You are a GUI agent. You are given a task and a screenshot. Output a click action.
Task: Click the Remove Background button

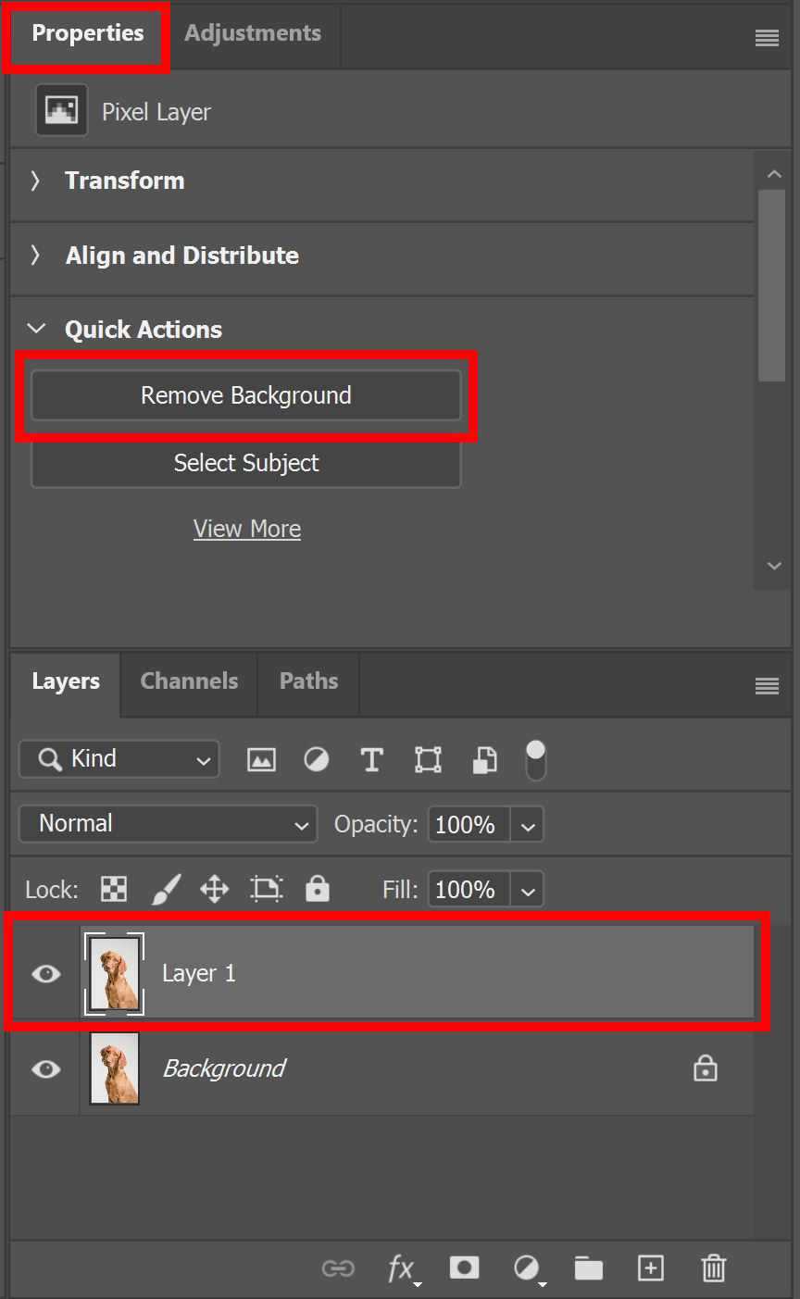[x=245, y=395]
